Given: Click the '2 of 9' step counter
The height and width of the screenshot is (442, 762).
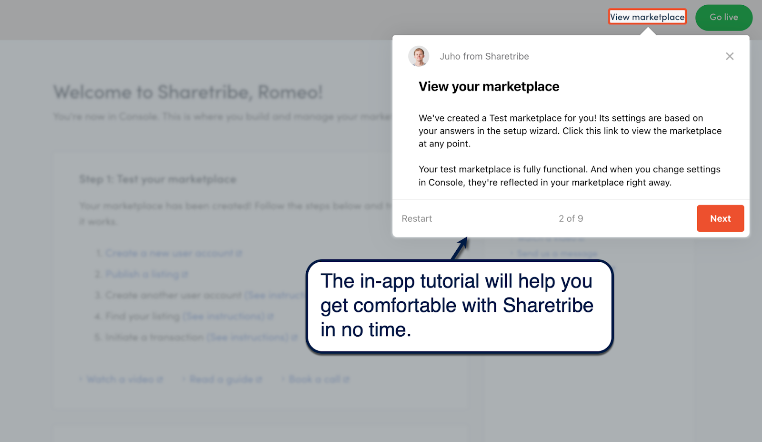Looking at the screenshot, I should 571,219.
